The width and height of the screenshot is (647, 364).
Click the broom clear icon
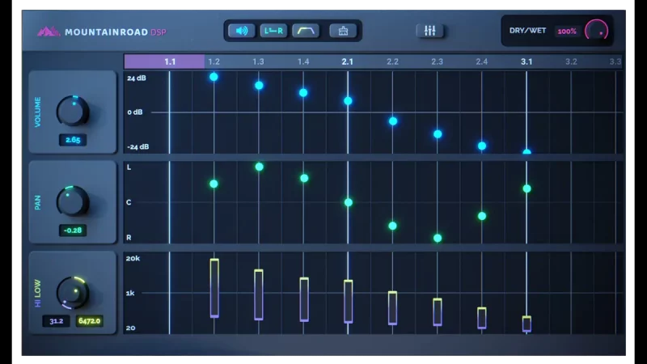343,31
